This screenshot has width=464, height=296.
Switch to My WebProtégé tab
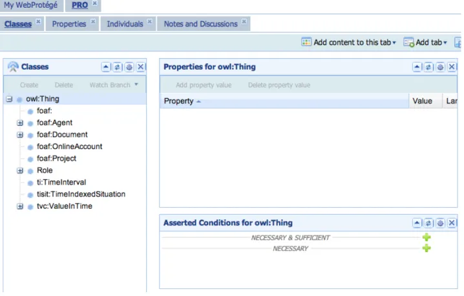[x=30, y=5]
